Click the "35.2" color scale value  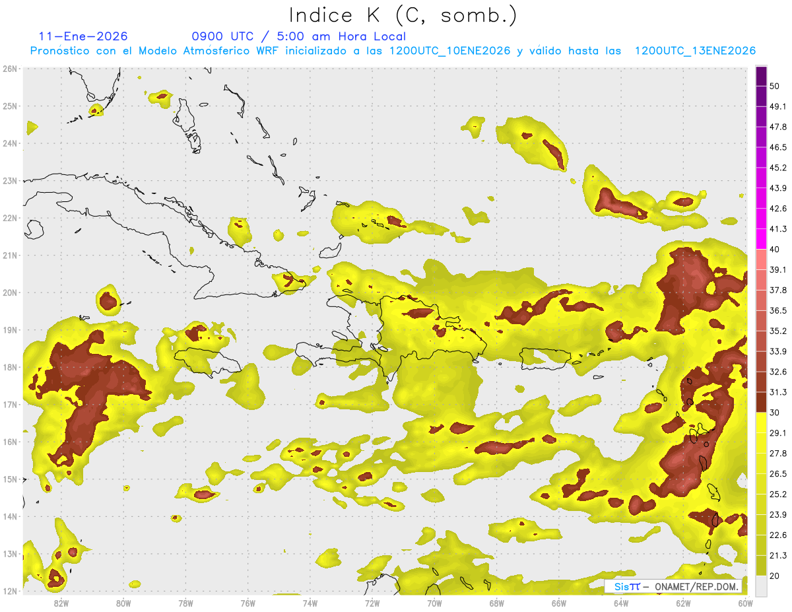tap(778, 331)
